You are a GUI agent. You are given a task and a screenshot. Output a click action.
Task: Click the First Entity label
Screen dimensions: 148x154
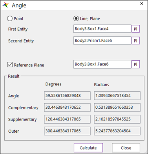tap(18, 29)
